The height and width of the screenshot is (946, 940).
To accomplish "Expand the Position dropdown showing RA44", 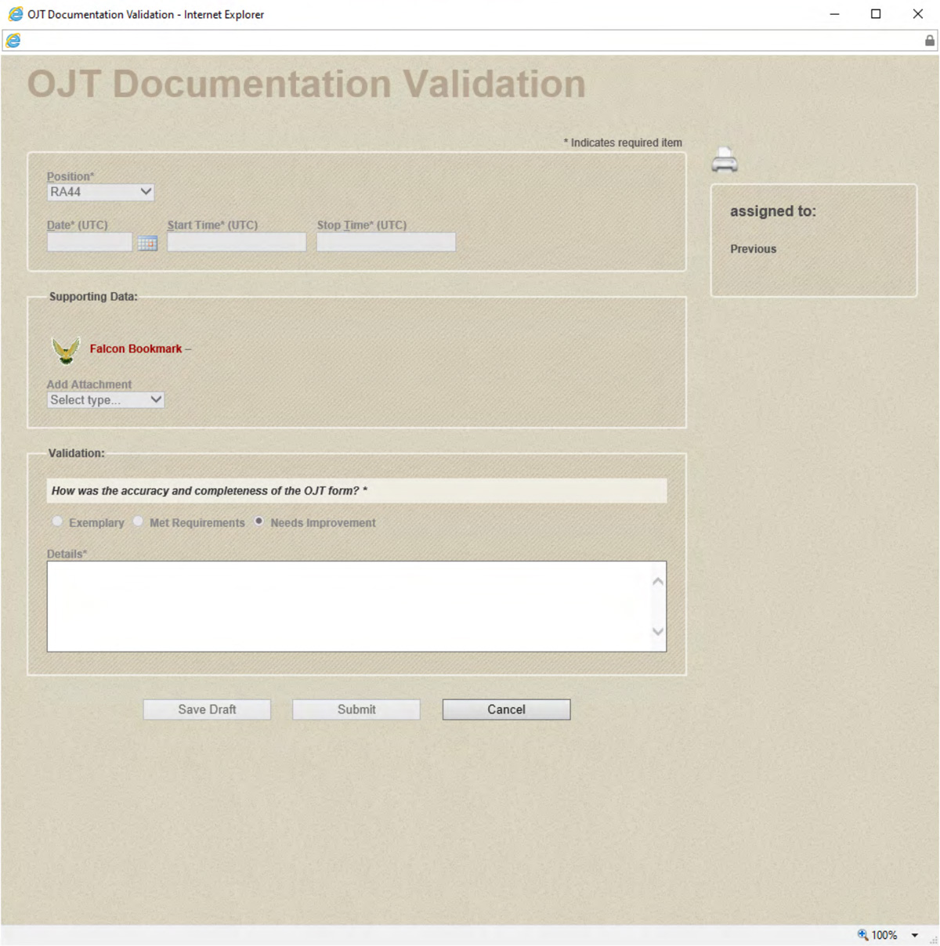I will (x=100, y=192).
